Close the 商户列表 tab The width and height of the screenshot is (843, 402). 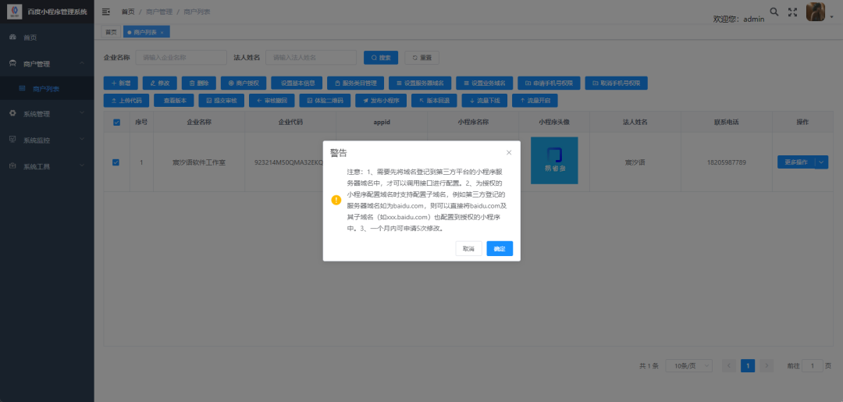(x=162, y=33)
